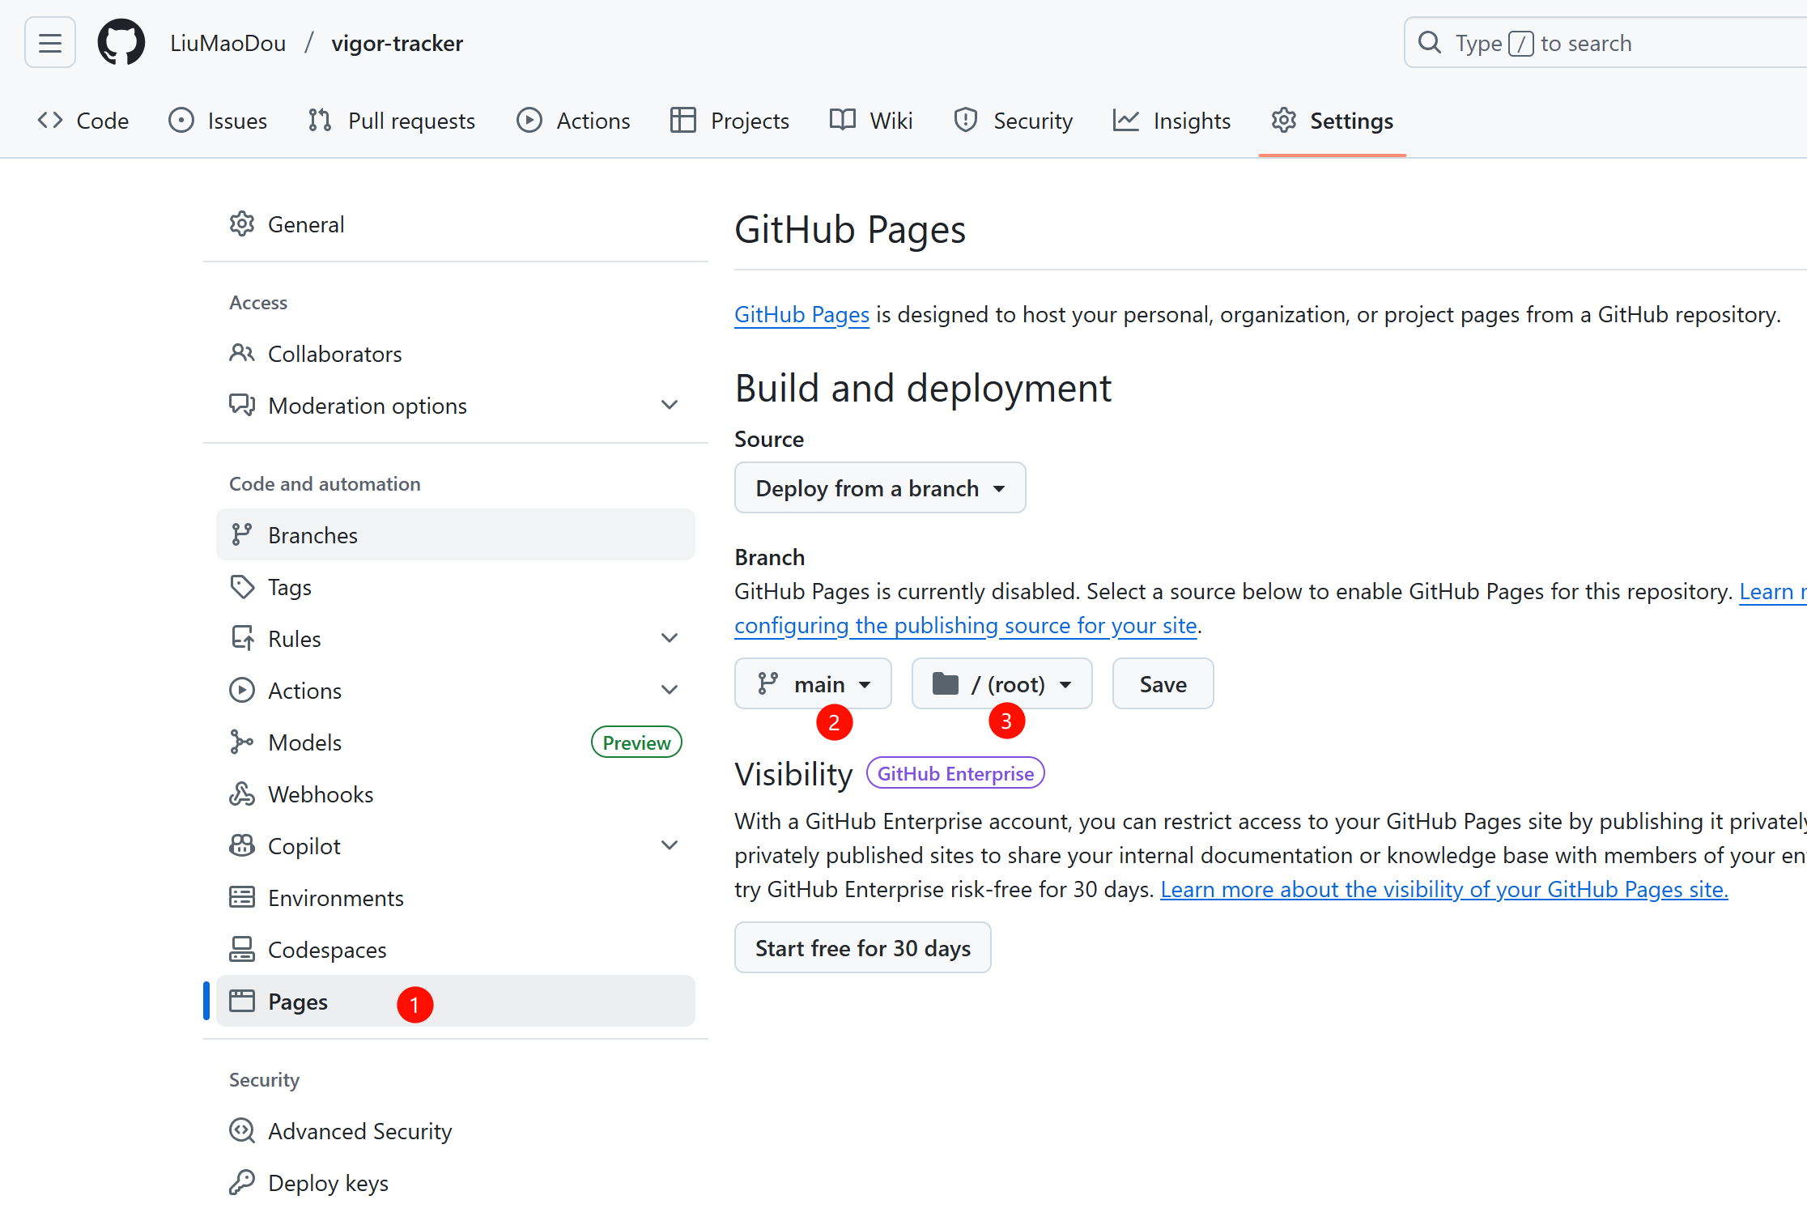Expand the Rules section chevron
Screen dimensions: 1807x1221
click(x=669, y=638)
